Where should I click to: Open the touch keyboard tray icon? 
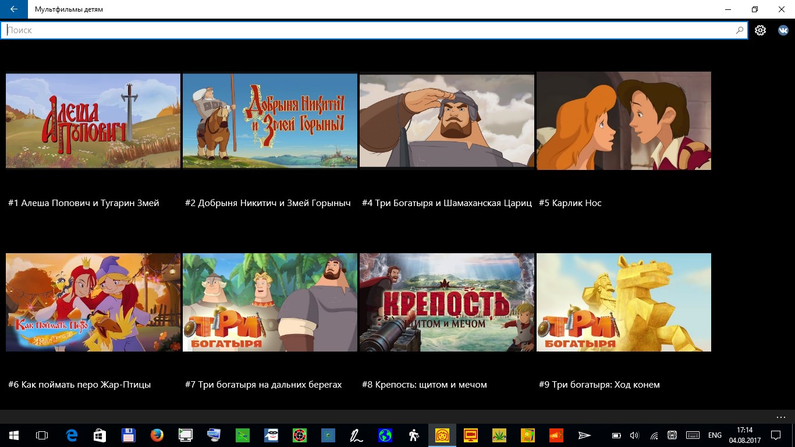click(693, 435)
